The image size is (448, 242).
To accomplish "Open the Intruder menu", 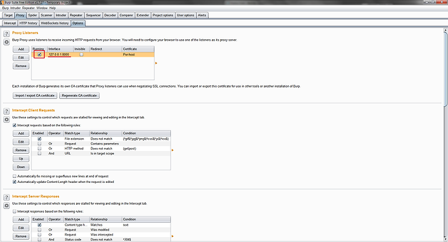I will click(16, 8).
